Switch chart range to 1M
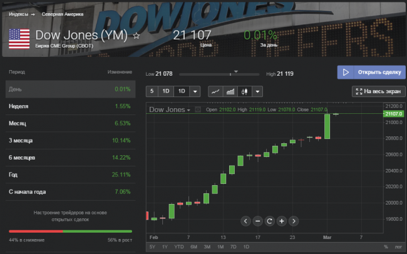 (x=220, y=246)
